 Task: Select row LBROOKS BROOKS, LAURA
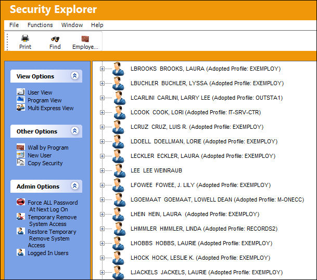(206, 69)
